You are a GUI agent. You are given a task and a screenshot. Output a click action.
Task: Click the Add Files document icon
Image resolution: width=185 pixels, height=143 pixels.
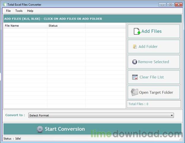[137, 31]
